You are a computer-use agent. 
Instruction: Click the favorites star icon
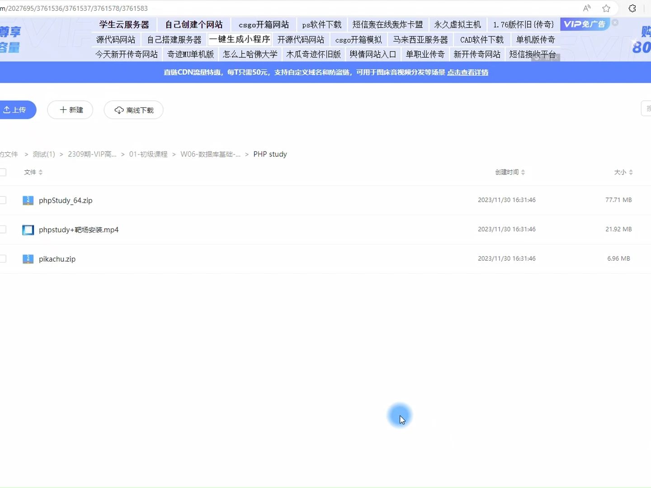coord(606,8)
